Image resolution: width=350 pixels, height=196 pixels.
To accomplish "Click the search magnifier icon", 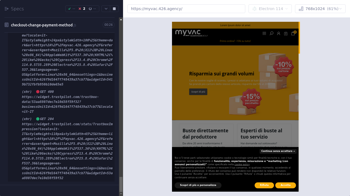I will (272, 33).
